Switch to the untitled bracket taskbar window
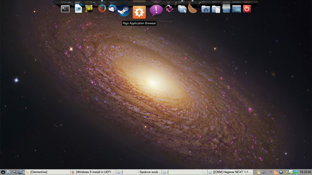The height and width of the screenshot is (175, 312). tap(185, 172)
